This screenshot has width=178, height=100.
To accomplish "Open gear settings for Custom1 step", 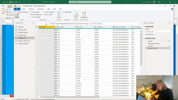I will [x=169, y=46].
